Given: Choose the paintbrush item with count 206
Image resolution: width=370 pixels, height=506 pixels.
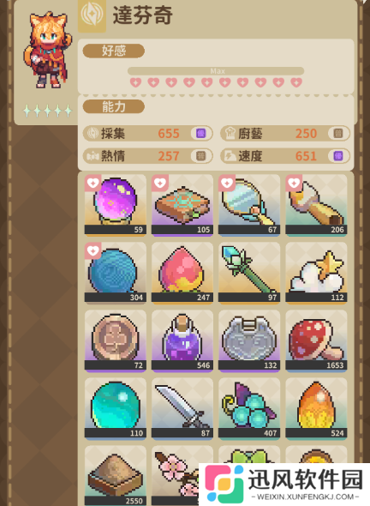Looking at the screenshot, I should 316,205.
